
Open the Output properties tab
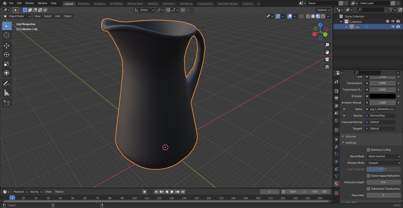tap(336, 98)
